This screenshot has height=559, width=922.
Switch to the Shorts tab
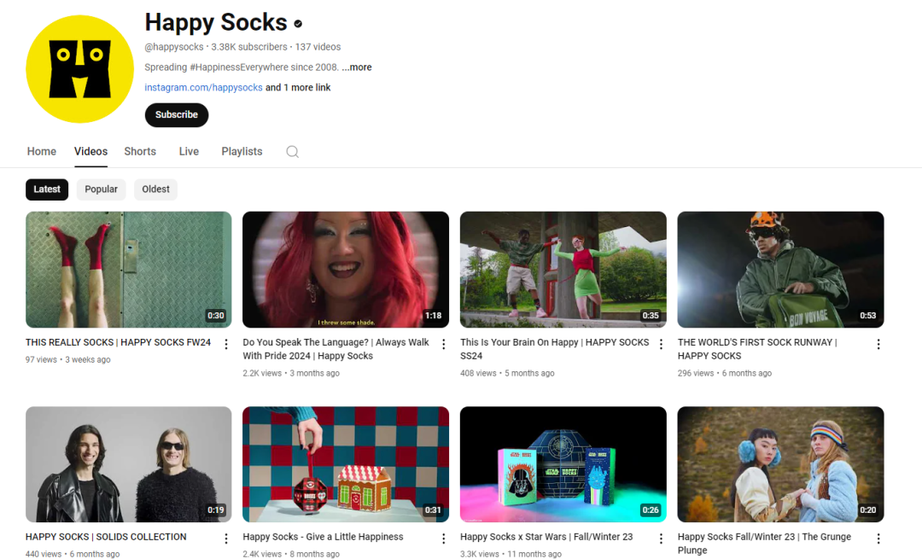pyautogui.click(x=140, y=152)
